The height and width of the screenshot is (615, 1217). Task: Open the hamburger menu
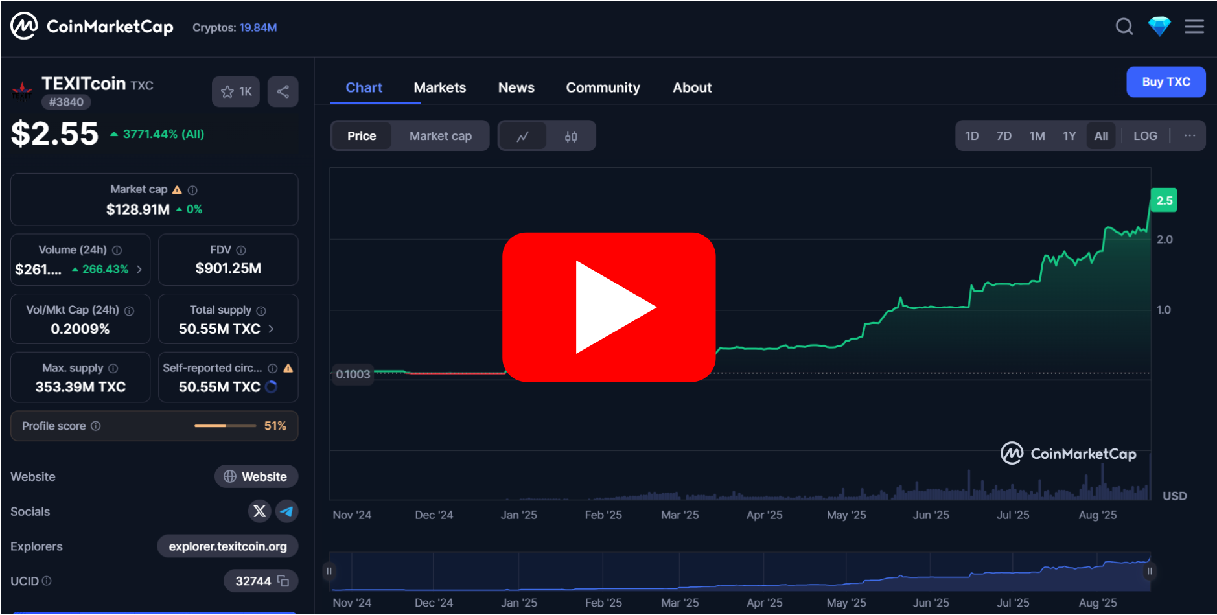point(1194,27)
